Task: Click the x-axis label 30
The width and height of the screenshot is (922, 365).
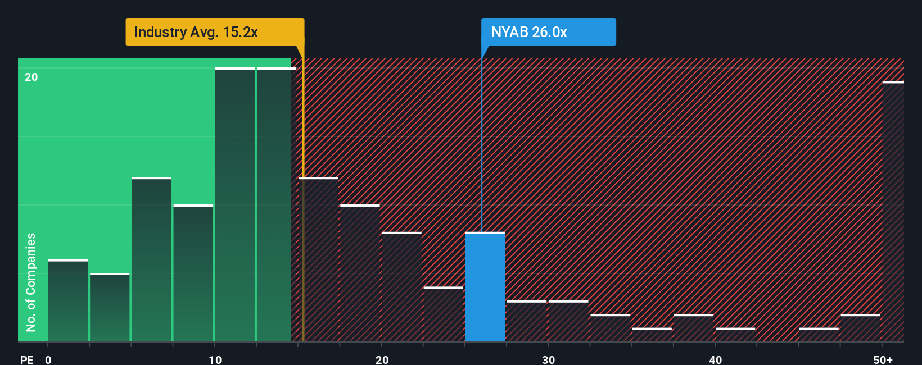Action: point(549,359)
